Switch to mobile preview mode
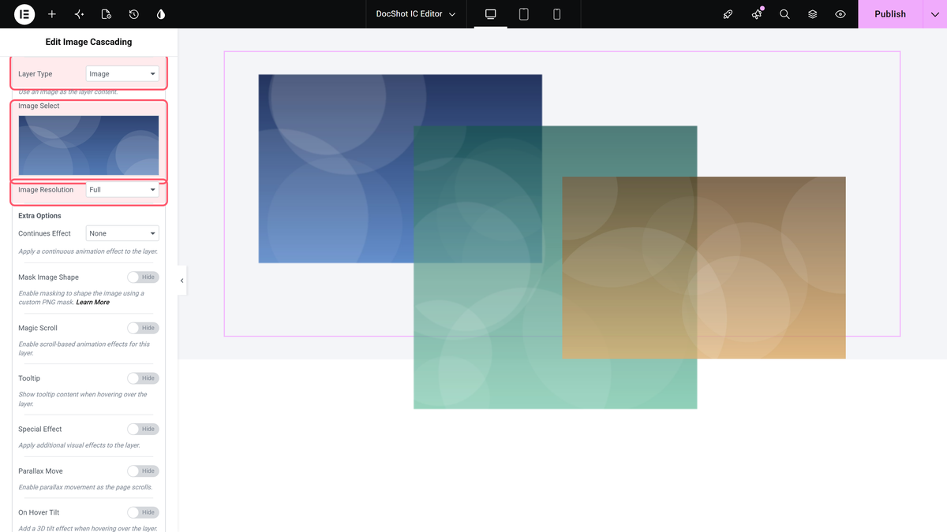 pyautogui.click(x=556, y=14)
